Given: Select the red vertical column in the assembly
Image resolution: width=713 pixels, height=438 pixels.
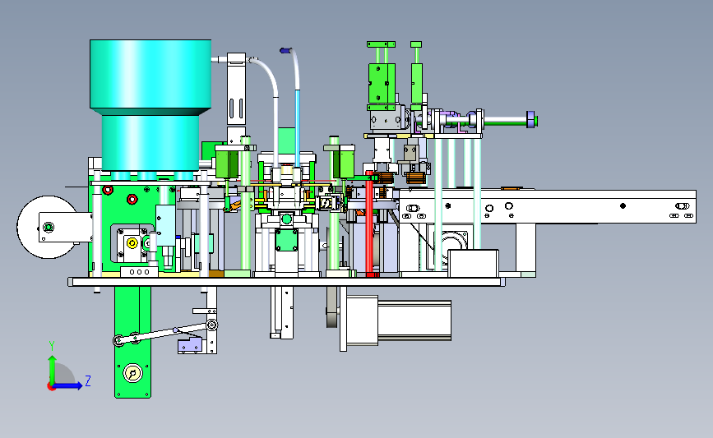Looking at the screenshot, I should click(x=369, y=224).
